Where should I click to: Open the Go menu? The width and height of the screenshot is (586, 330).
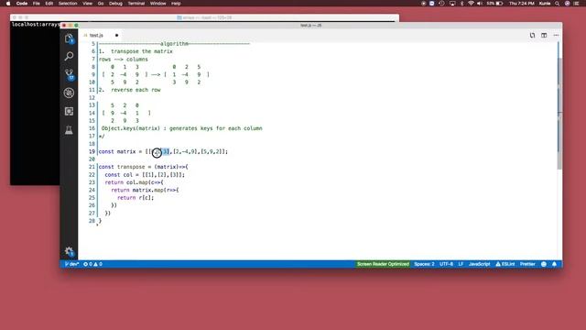click(101, 4)
